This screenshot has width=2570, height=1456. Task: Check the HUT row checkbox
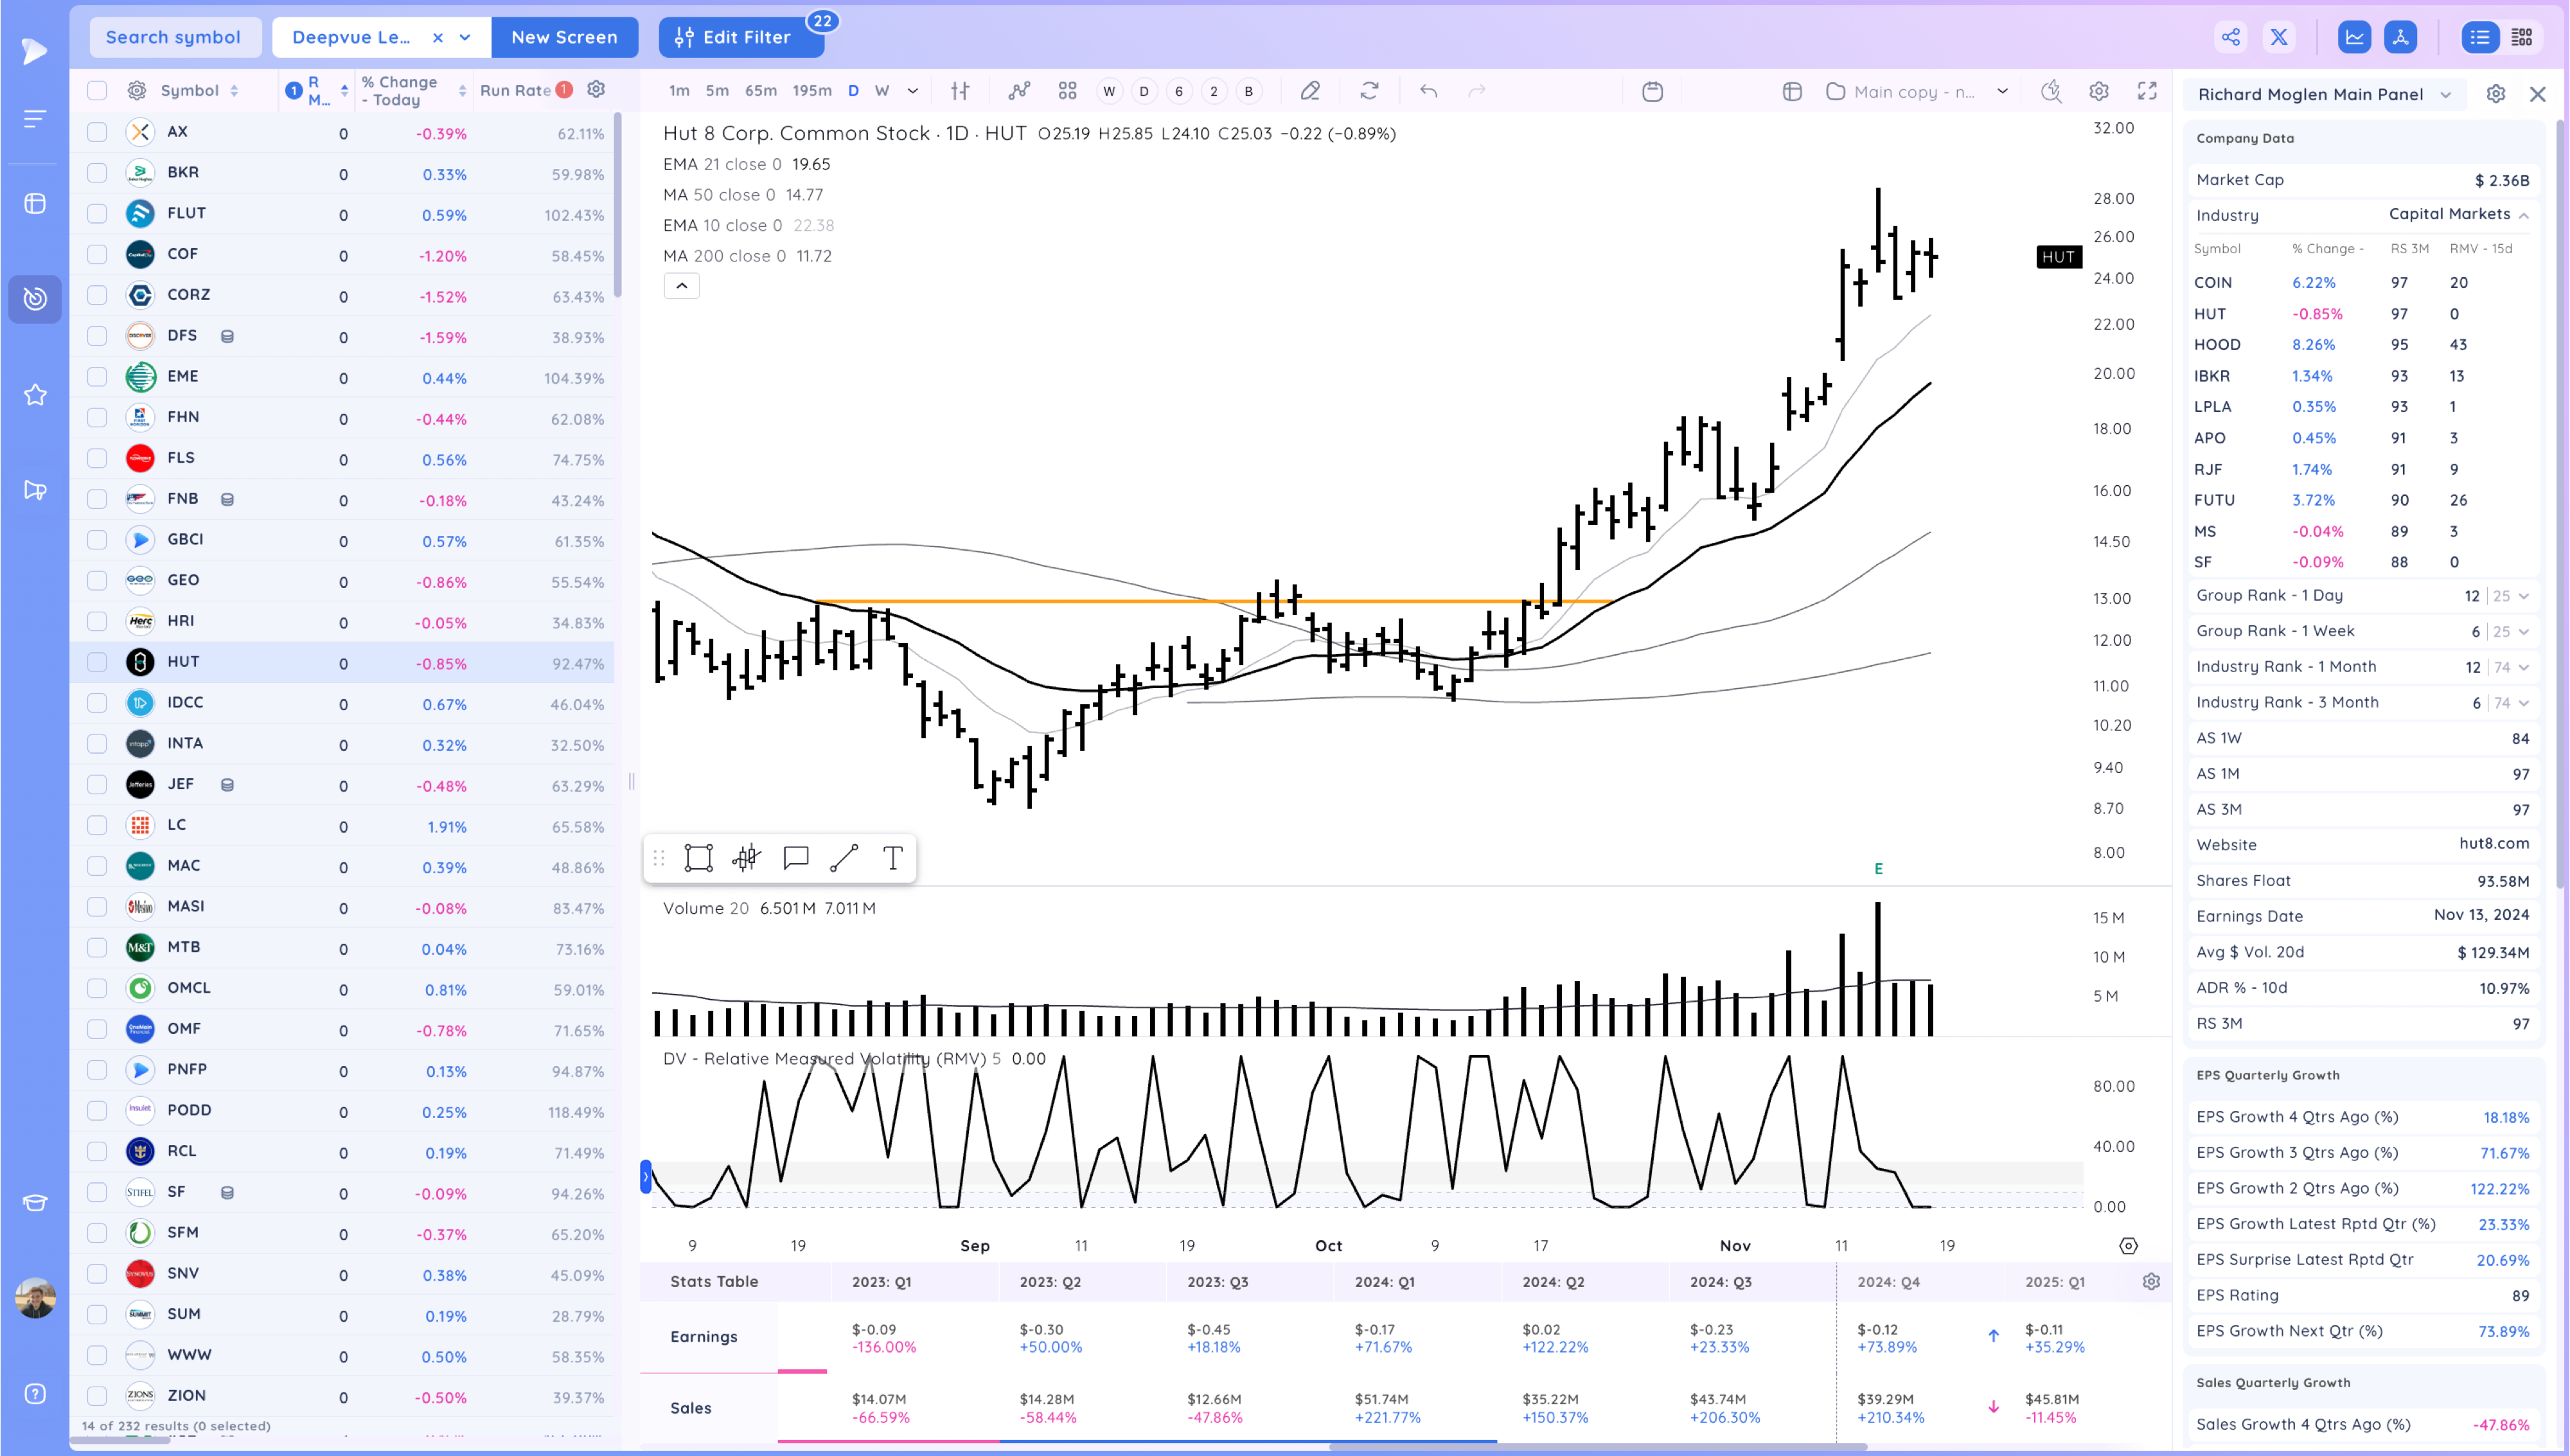(97, 662)
